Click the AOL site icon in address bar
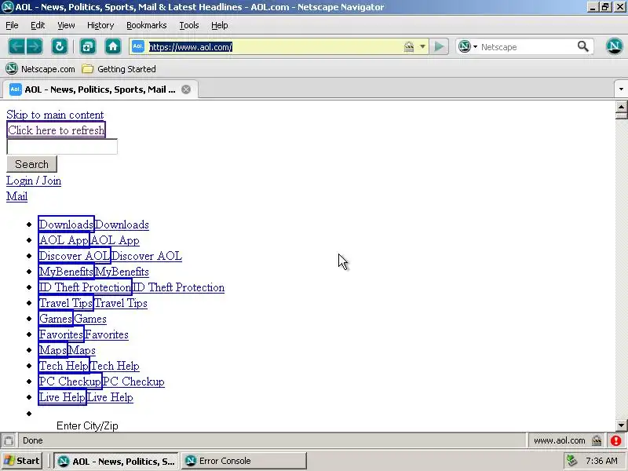The image size is (628, 471). click(138, 46)
